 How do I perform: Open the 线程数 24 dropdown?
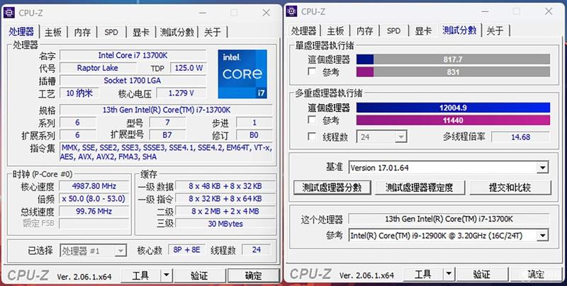click(381, 137)
